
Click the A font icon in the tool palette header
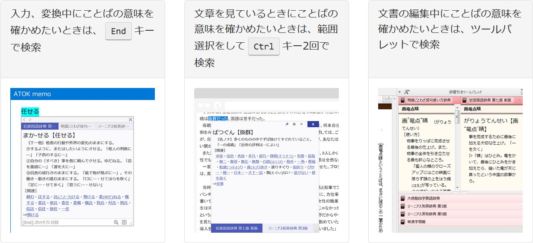point(407,92)
